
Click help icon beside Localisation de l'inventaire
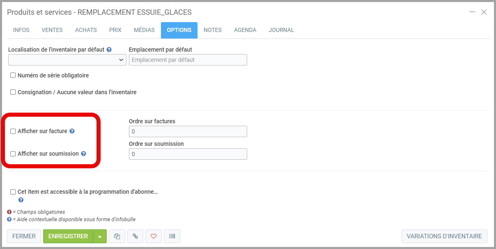tap(109, 50)
